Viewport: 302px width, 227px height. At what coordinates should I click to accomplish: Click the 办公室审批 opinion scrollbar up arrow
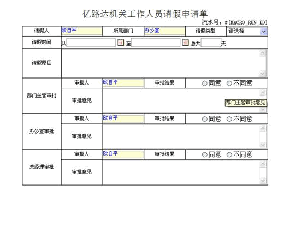click(263, 128)
